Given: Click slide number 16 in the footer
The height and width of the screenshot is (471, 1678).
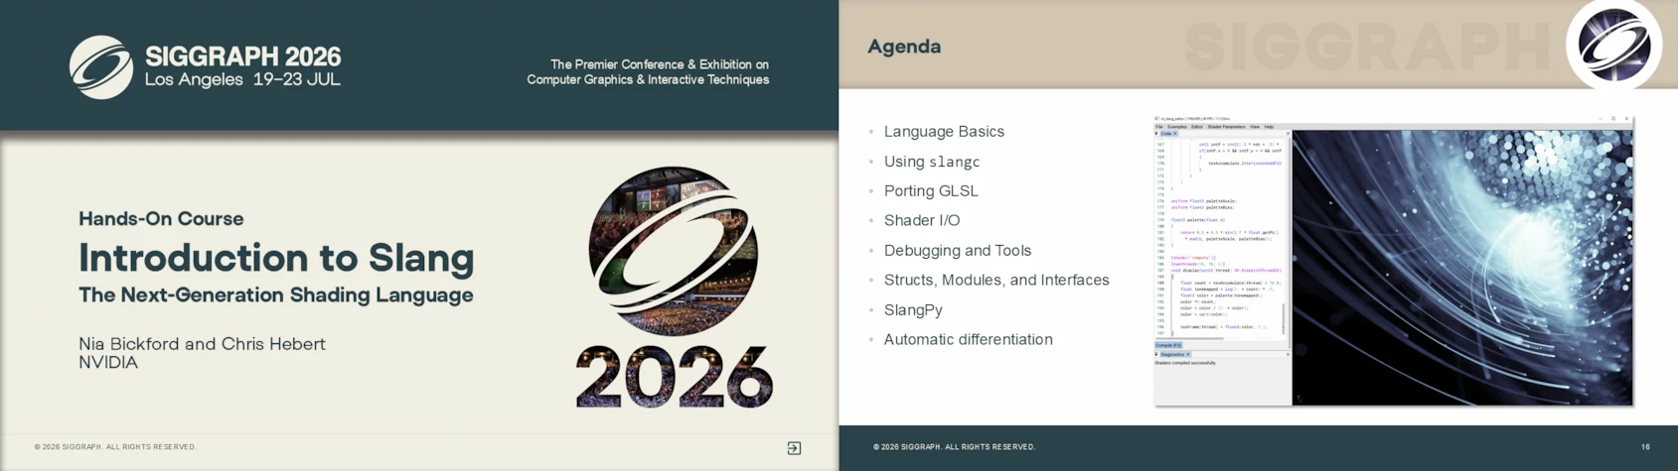Looking at the screenshot, I should [x=1645, y=447].
